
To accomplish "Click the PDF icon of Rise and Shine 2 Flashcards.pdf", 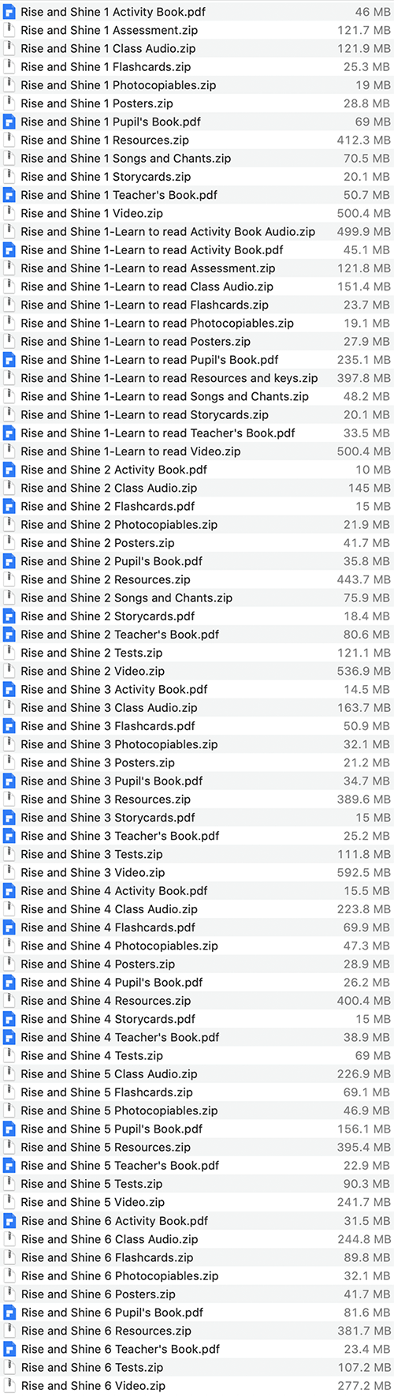I will click(9, 506).
